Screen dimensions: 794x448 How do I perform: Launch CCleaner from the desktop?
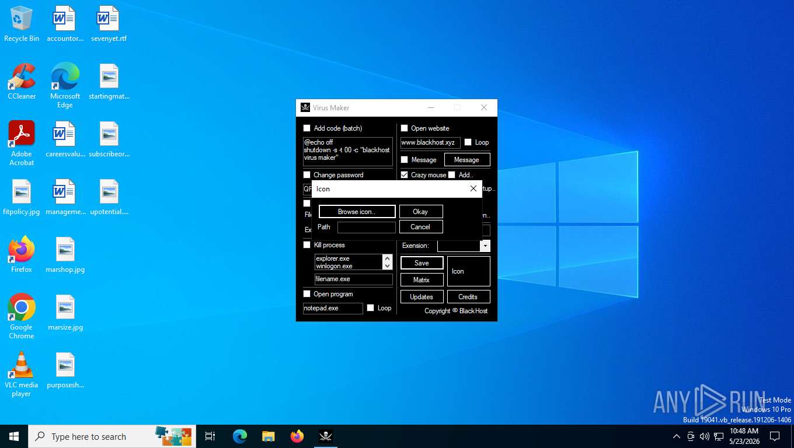[x=22, y=82]
